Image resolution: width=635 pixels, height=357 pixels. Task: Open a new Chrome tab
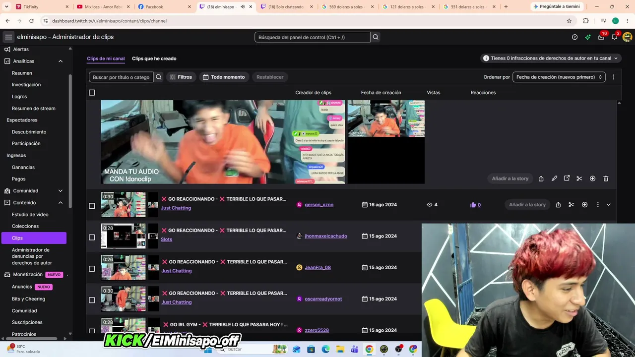[x=506, y=7]
